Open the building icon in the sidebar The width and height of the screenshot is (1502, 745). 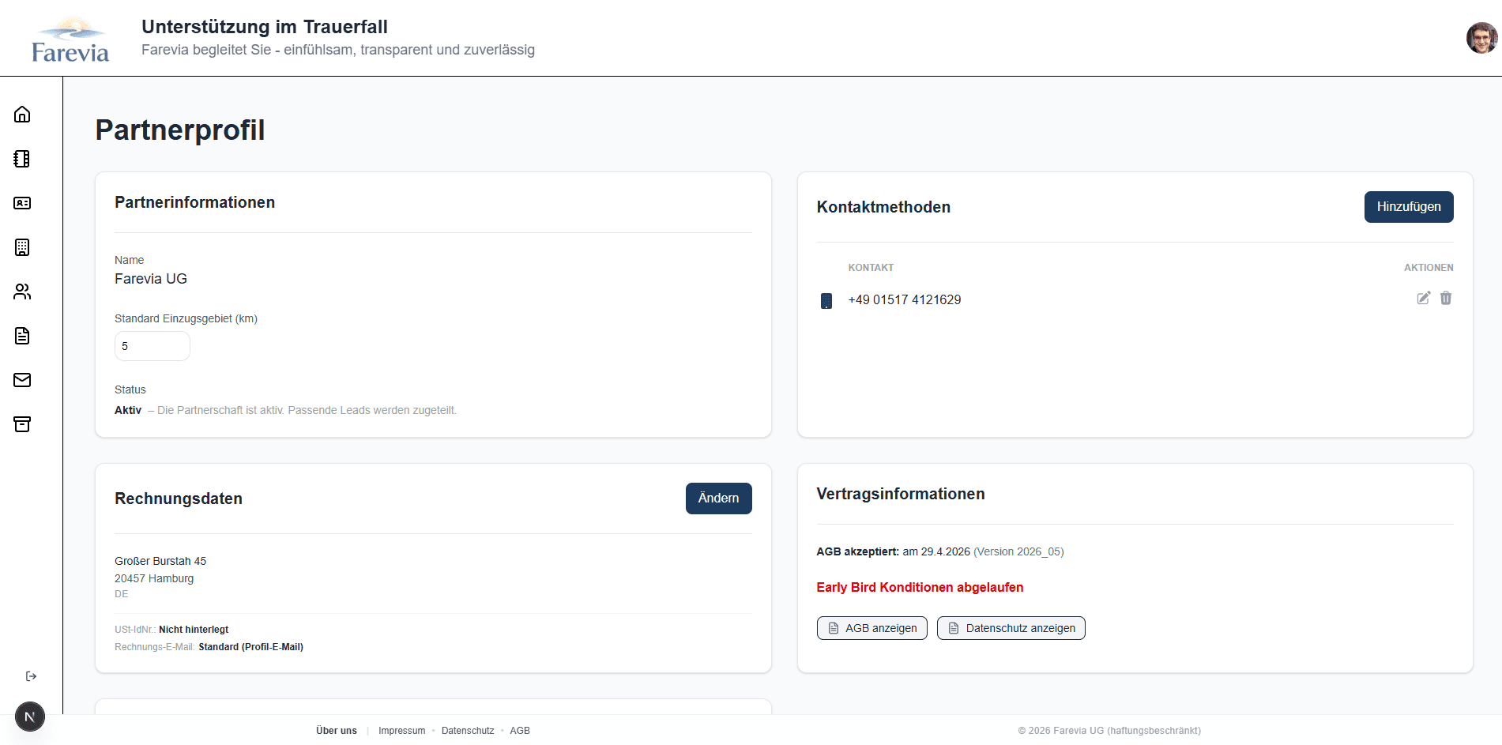point(22,247)
